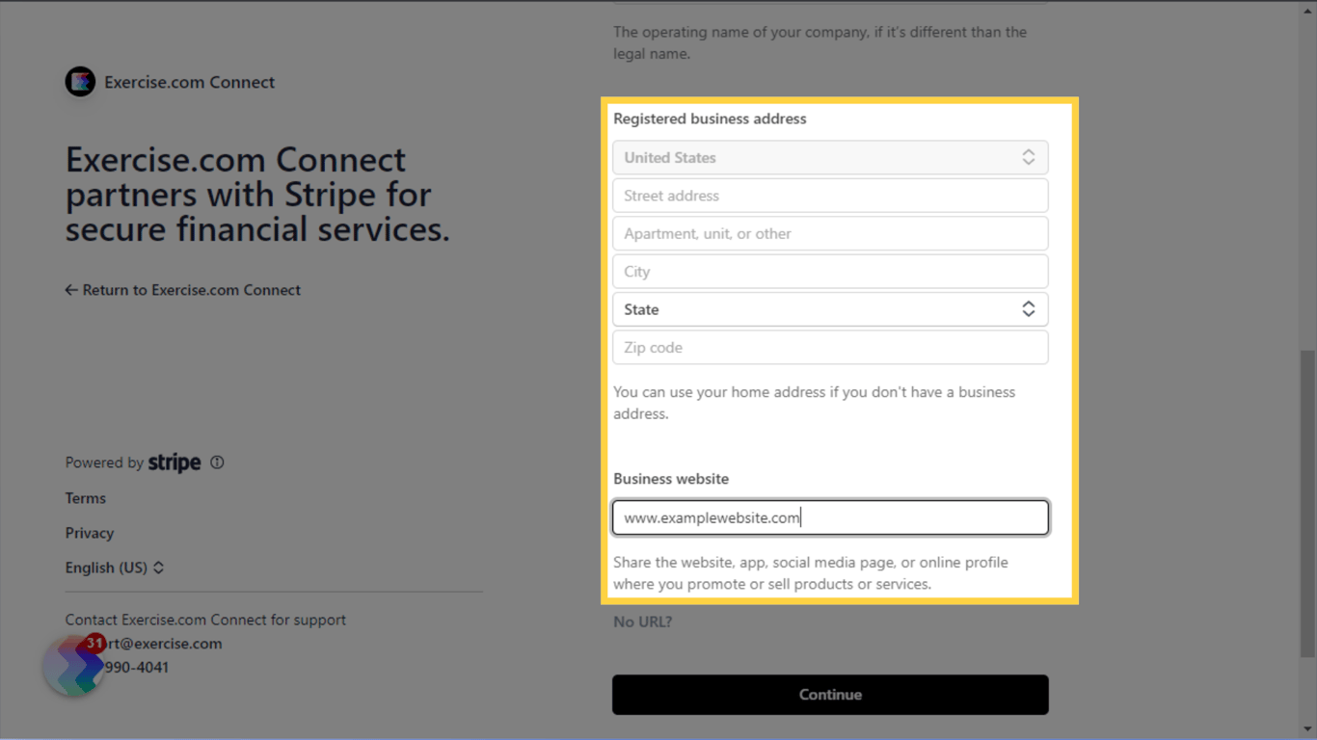Open the Stripe info tooltip icon
This screenshot has height=740, width=1317.
coord(217,462)
